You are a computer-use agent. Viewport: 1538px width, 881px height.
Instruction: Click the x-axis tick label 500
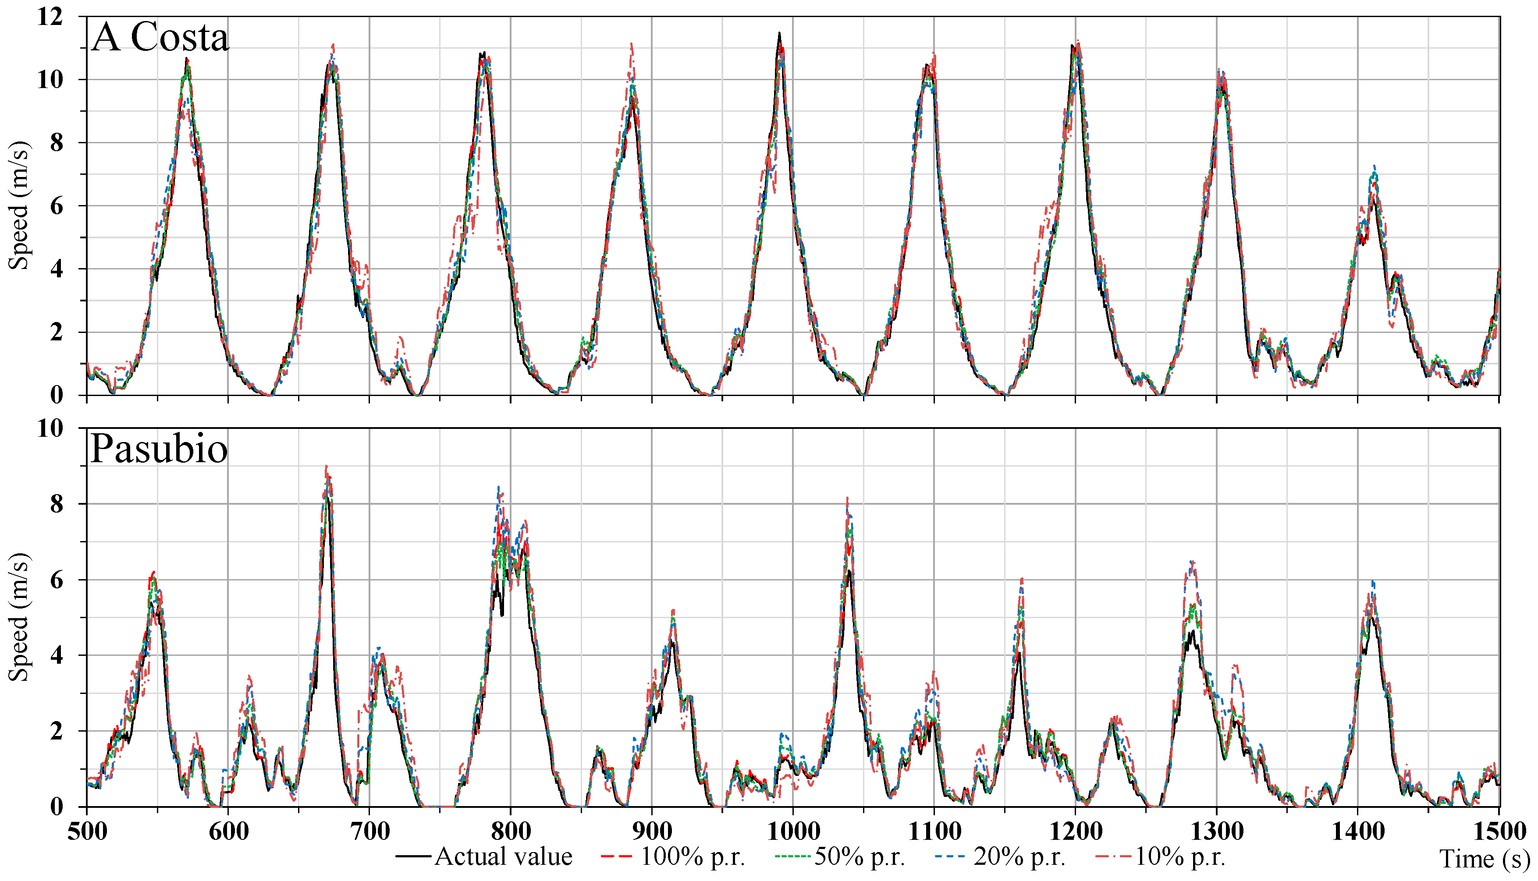point(87,831)
